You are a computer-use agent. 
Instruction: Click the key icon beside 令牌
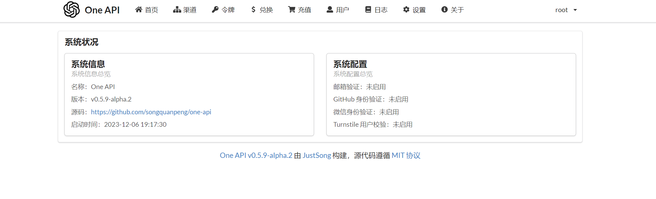tap(215, 10)
